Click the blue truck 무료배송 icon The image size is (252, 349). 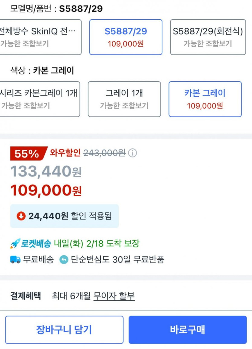point(15,260)
